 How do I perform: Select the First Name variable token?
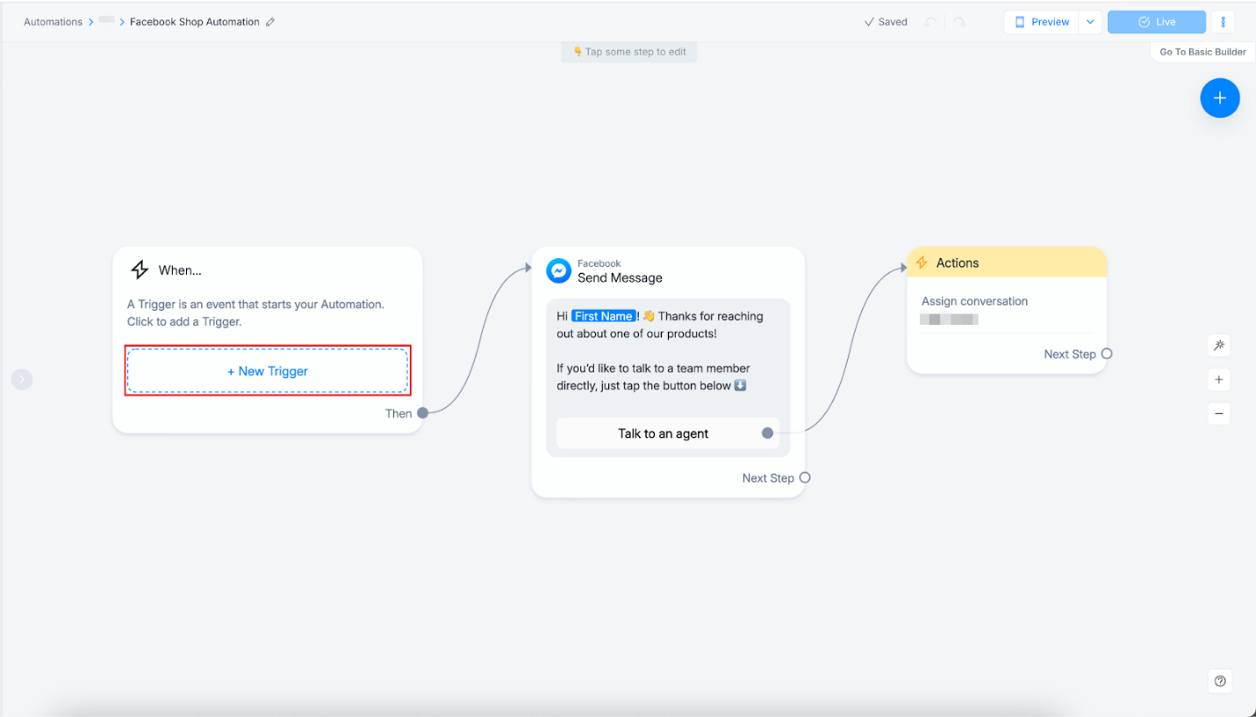(604, 315)
